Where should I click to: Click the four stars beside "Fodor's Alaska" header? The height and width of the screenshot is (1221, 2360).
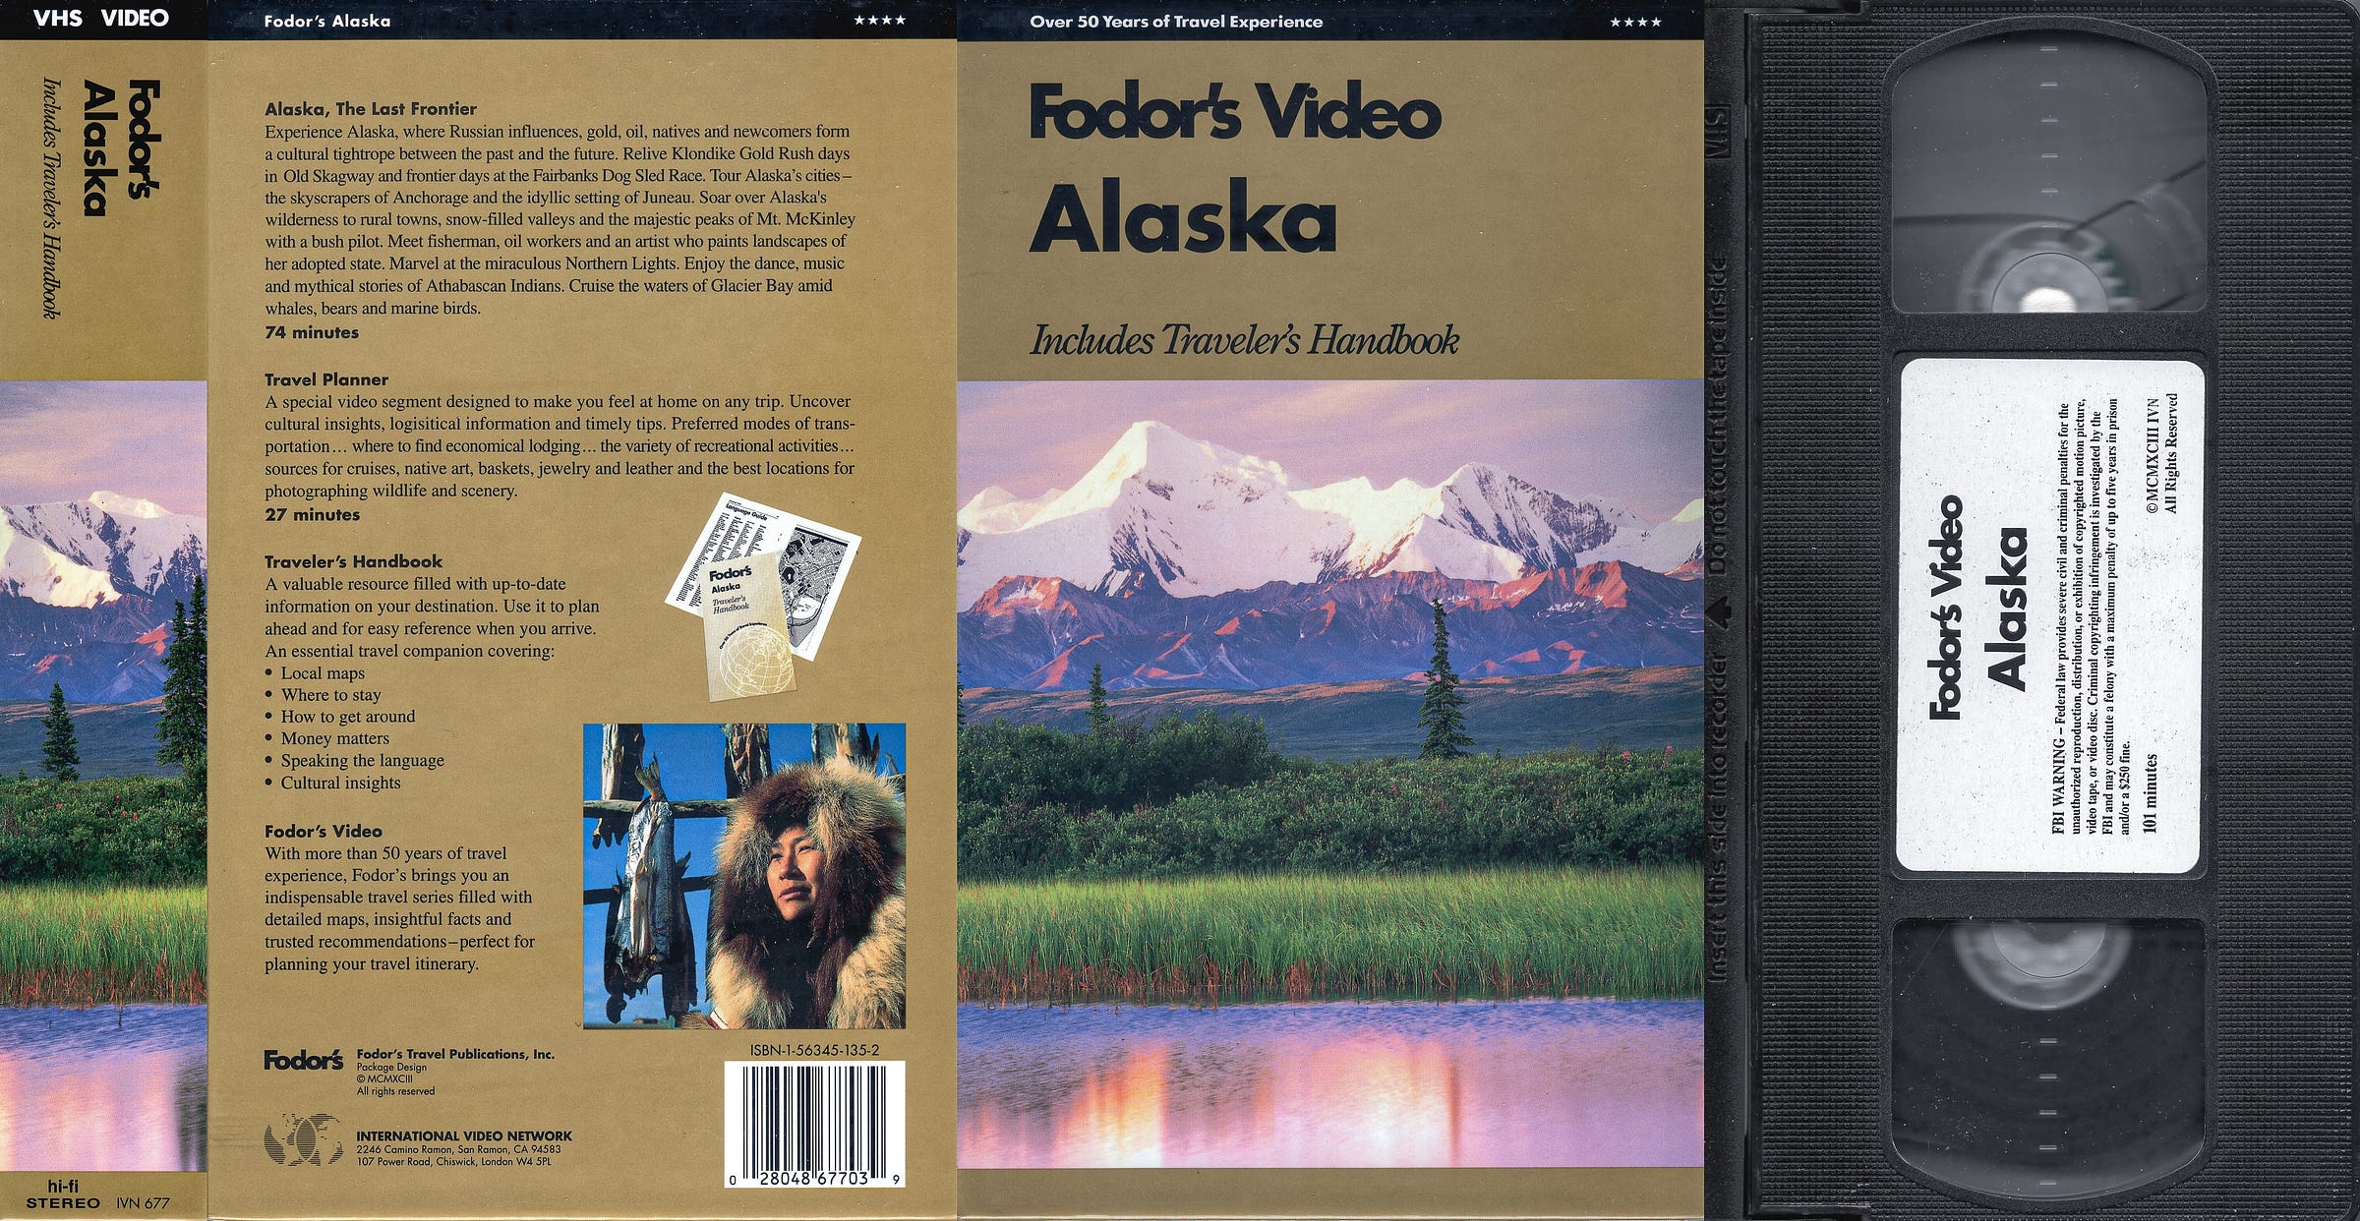coord(879,21)
